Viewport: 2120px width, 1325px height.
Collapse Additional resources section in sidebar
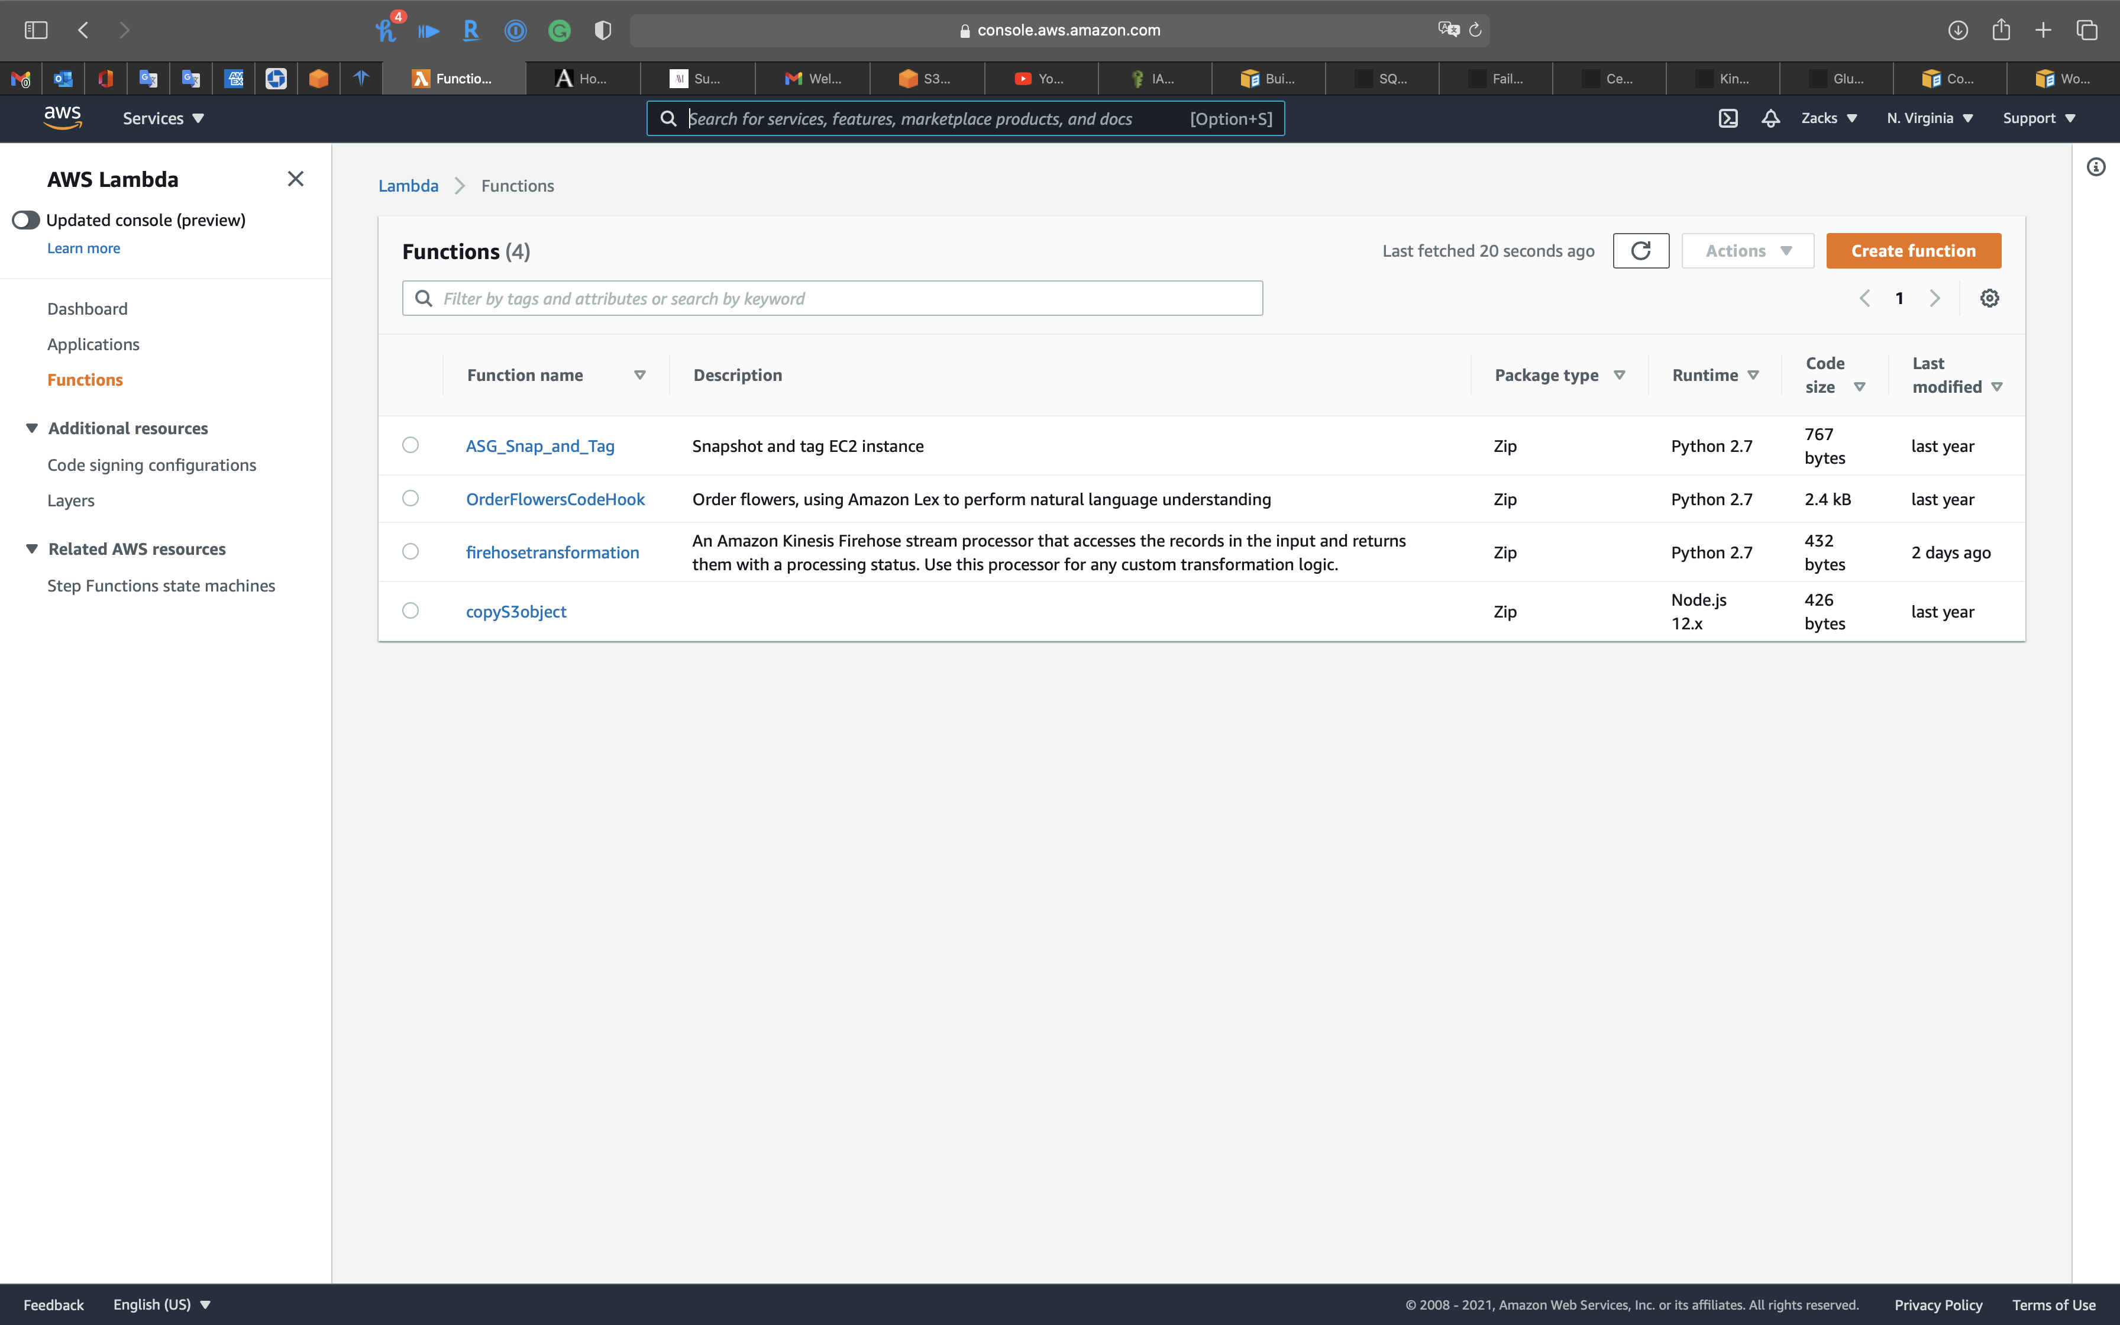click(31, 428)
